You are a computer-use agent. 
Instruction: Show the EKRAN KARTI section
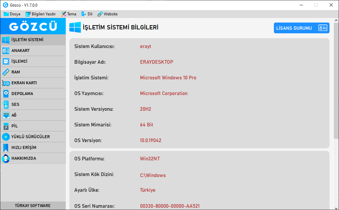point(33,83)
